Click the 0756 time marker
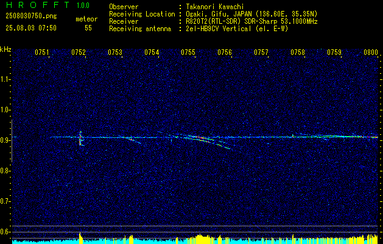383x244 pixels. 225,52
